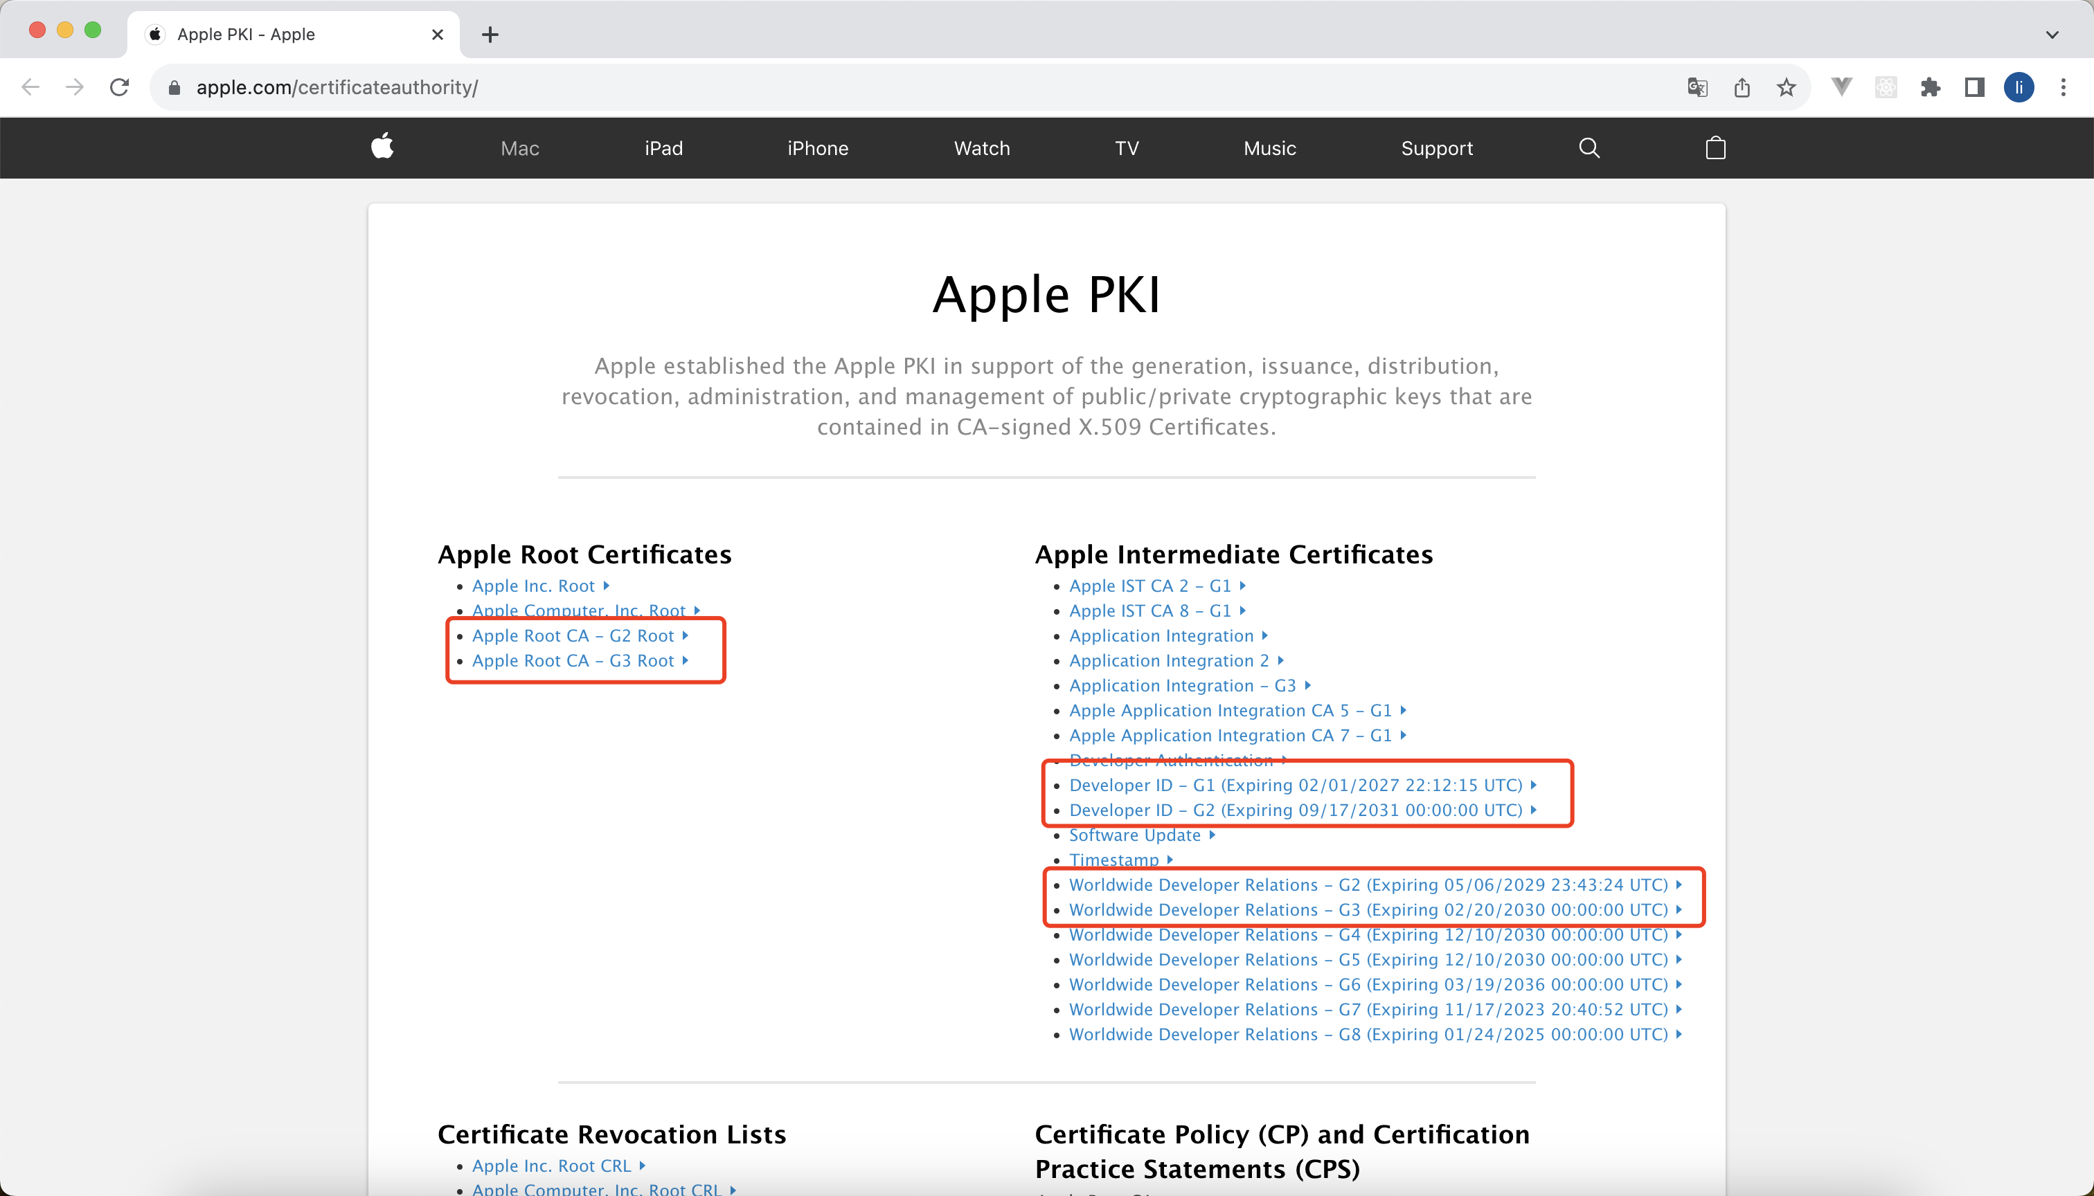Open Application Integration – G3 link
Image resolution: width=2094 pixels, height=1196 pixels.
coord(1189,686)
